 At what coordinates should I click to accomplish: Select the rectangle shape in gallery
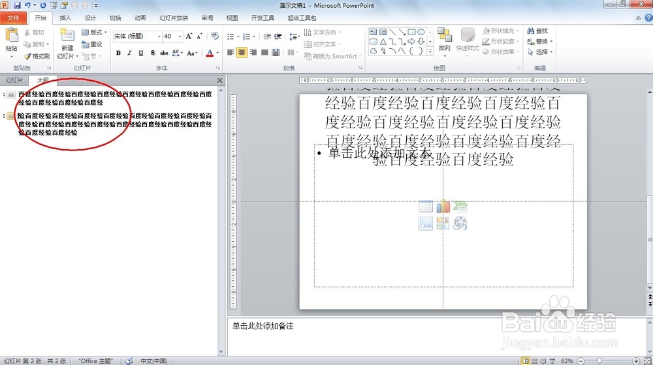click(x=411, y=32)
